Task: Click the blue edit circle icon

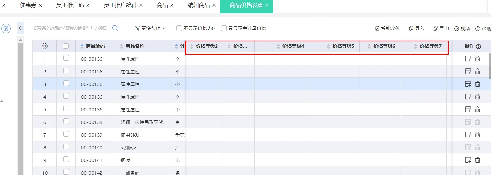Action: coord(6,28)
